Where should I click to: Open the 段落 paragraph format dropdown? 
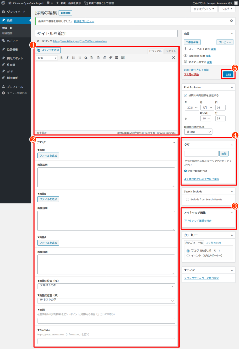tap(47, 58)
